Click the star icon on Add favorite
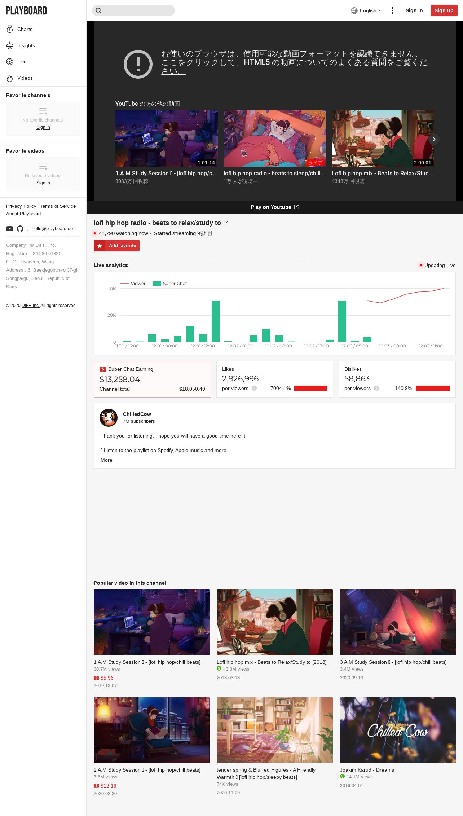The image size is (463, 816). (100, 246)
